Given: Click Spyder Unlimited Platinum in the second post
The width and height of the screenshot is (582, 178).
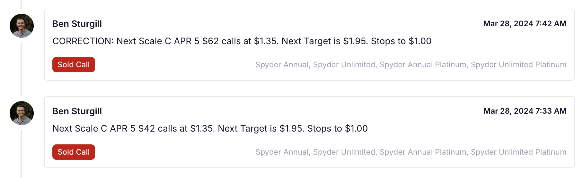Looking at the screenshot, I should tap(518, 152).
